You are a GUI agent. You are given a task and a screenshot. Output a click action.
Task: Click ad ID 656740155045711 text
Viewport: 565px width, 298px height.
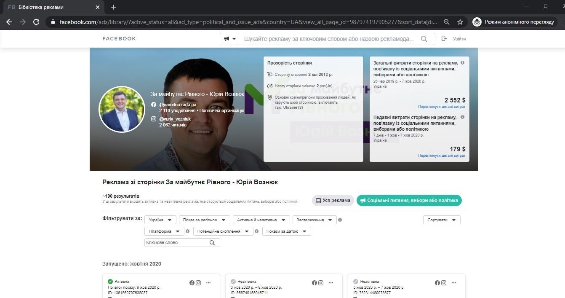point(249,293)
